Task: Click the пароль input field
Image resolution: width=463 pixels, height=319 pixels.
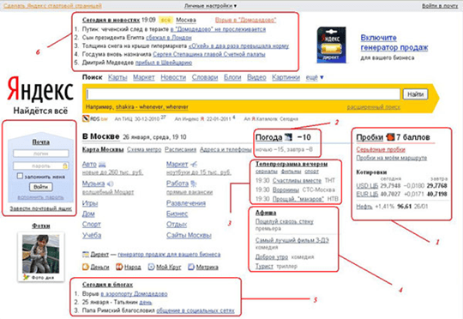Action: [41, 166]
